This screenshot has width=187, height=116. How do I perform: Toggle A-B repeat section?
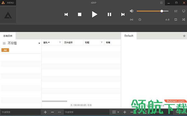[167, 20]
